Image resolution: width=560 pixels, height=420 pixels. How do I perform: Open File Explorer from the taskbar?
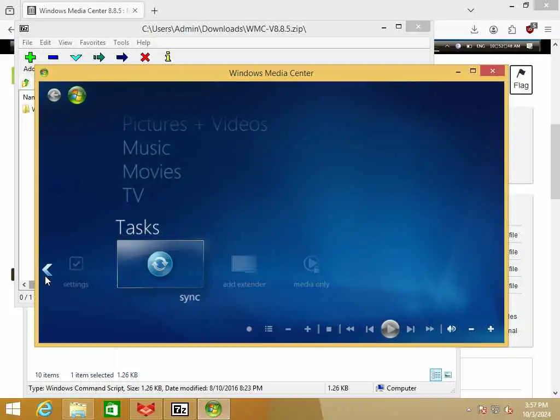coord(78,409)
